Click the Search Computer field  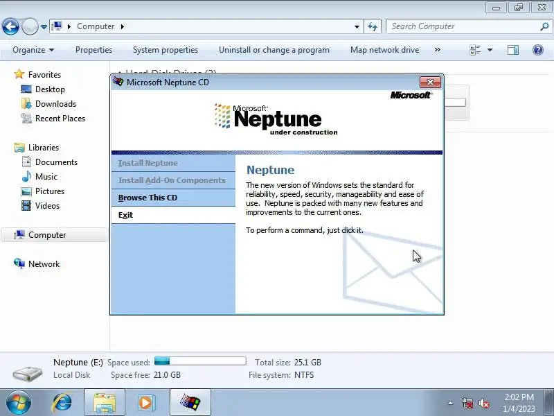tap(463, 26)
